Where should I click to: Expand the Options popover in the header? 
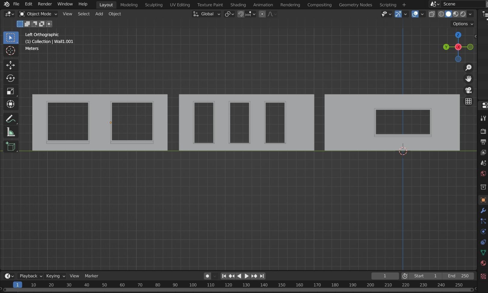pyautogui.click(x=462, y=24)
